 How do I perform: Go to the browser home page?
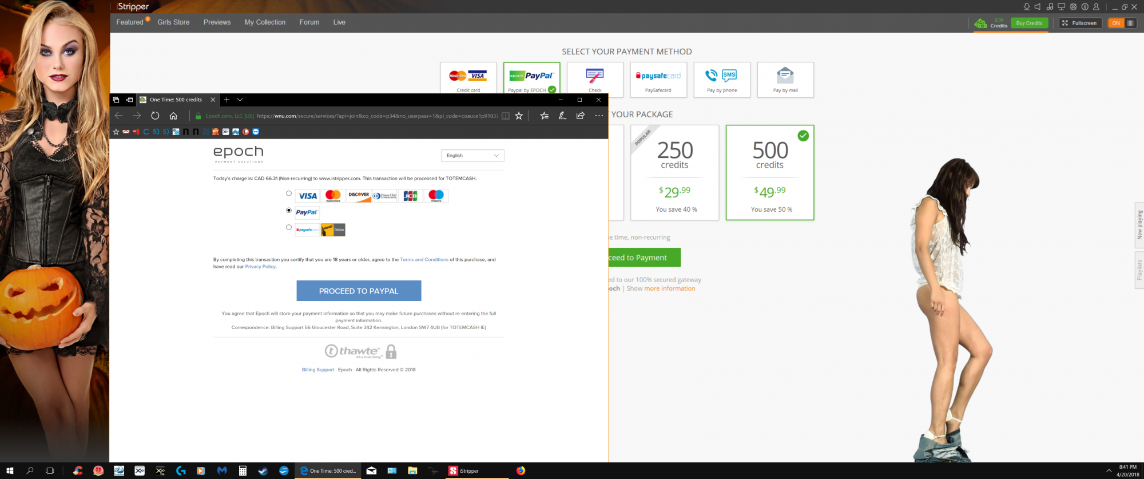173,116
